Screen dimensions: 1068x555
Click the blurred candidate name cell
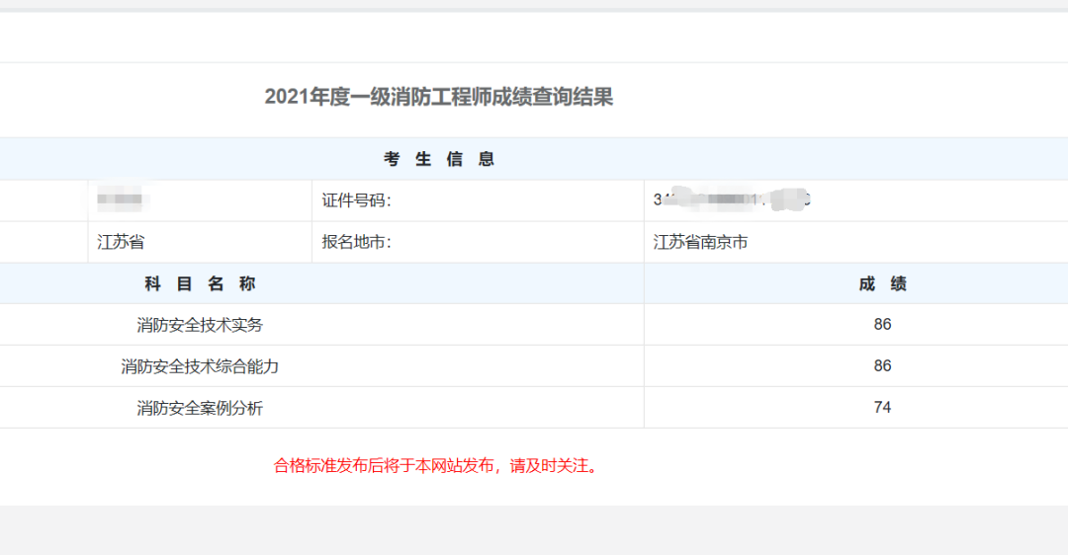point(121,199)
